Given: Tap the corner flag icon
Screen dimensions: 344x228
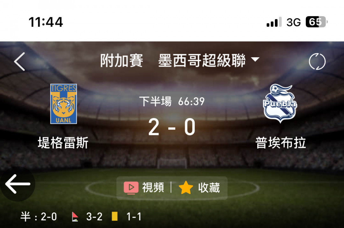Looking at the screenshot, I should (x=75, y=217).
